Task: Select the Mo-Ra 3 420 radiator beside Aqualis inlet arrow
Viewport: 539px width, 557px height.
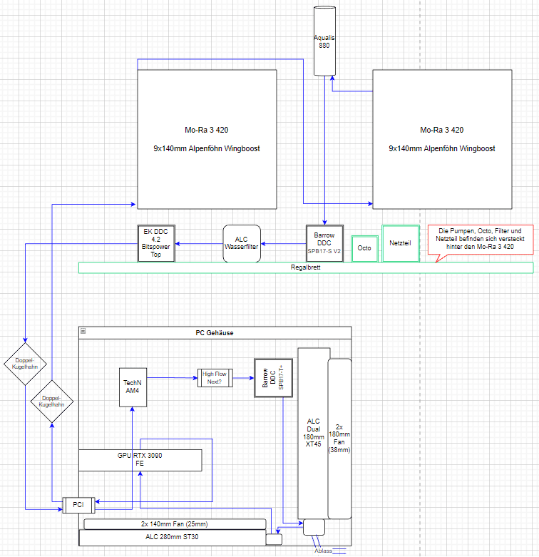Action: point(442,139)
